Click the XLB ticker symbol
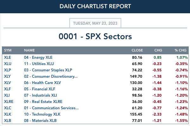Screen dimensions: 190x126 [x=8, y=121]
